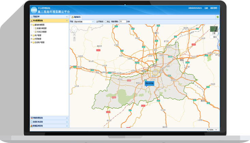Click the 平台管理机构 header text
250x143 pixels.
click(x=44, y=8)
